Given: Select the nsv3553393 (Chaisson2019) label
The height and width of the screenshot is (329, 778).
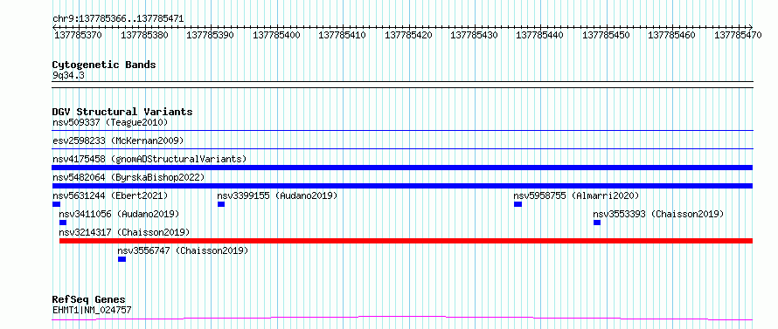Looking at the screenshot, I should [658, 214].
